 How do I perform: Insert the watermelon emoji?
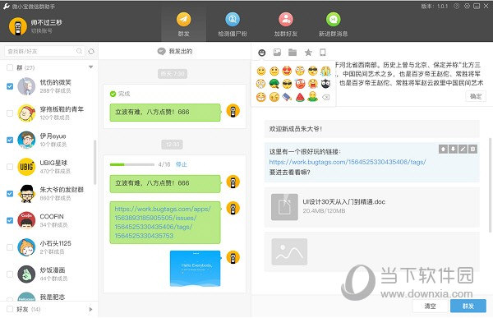300,97
